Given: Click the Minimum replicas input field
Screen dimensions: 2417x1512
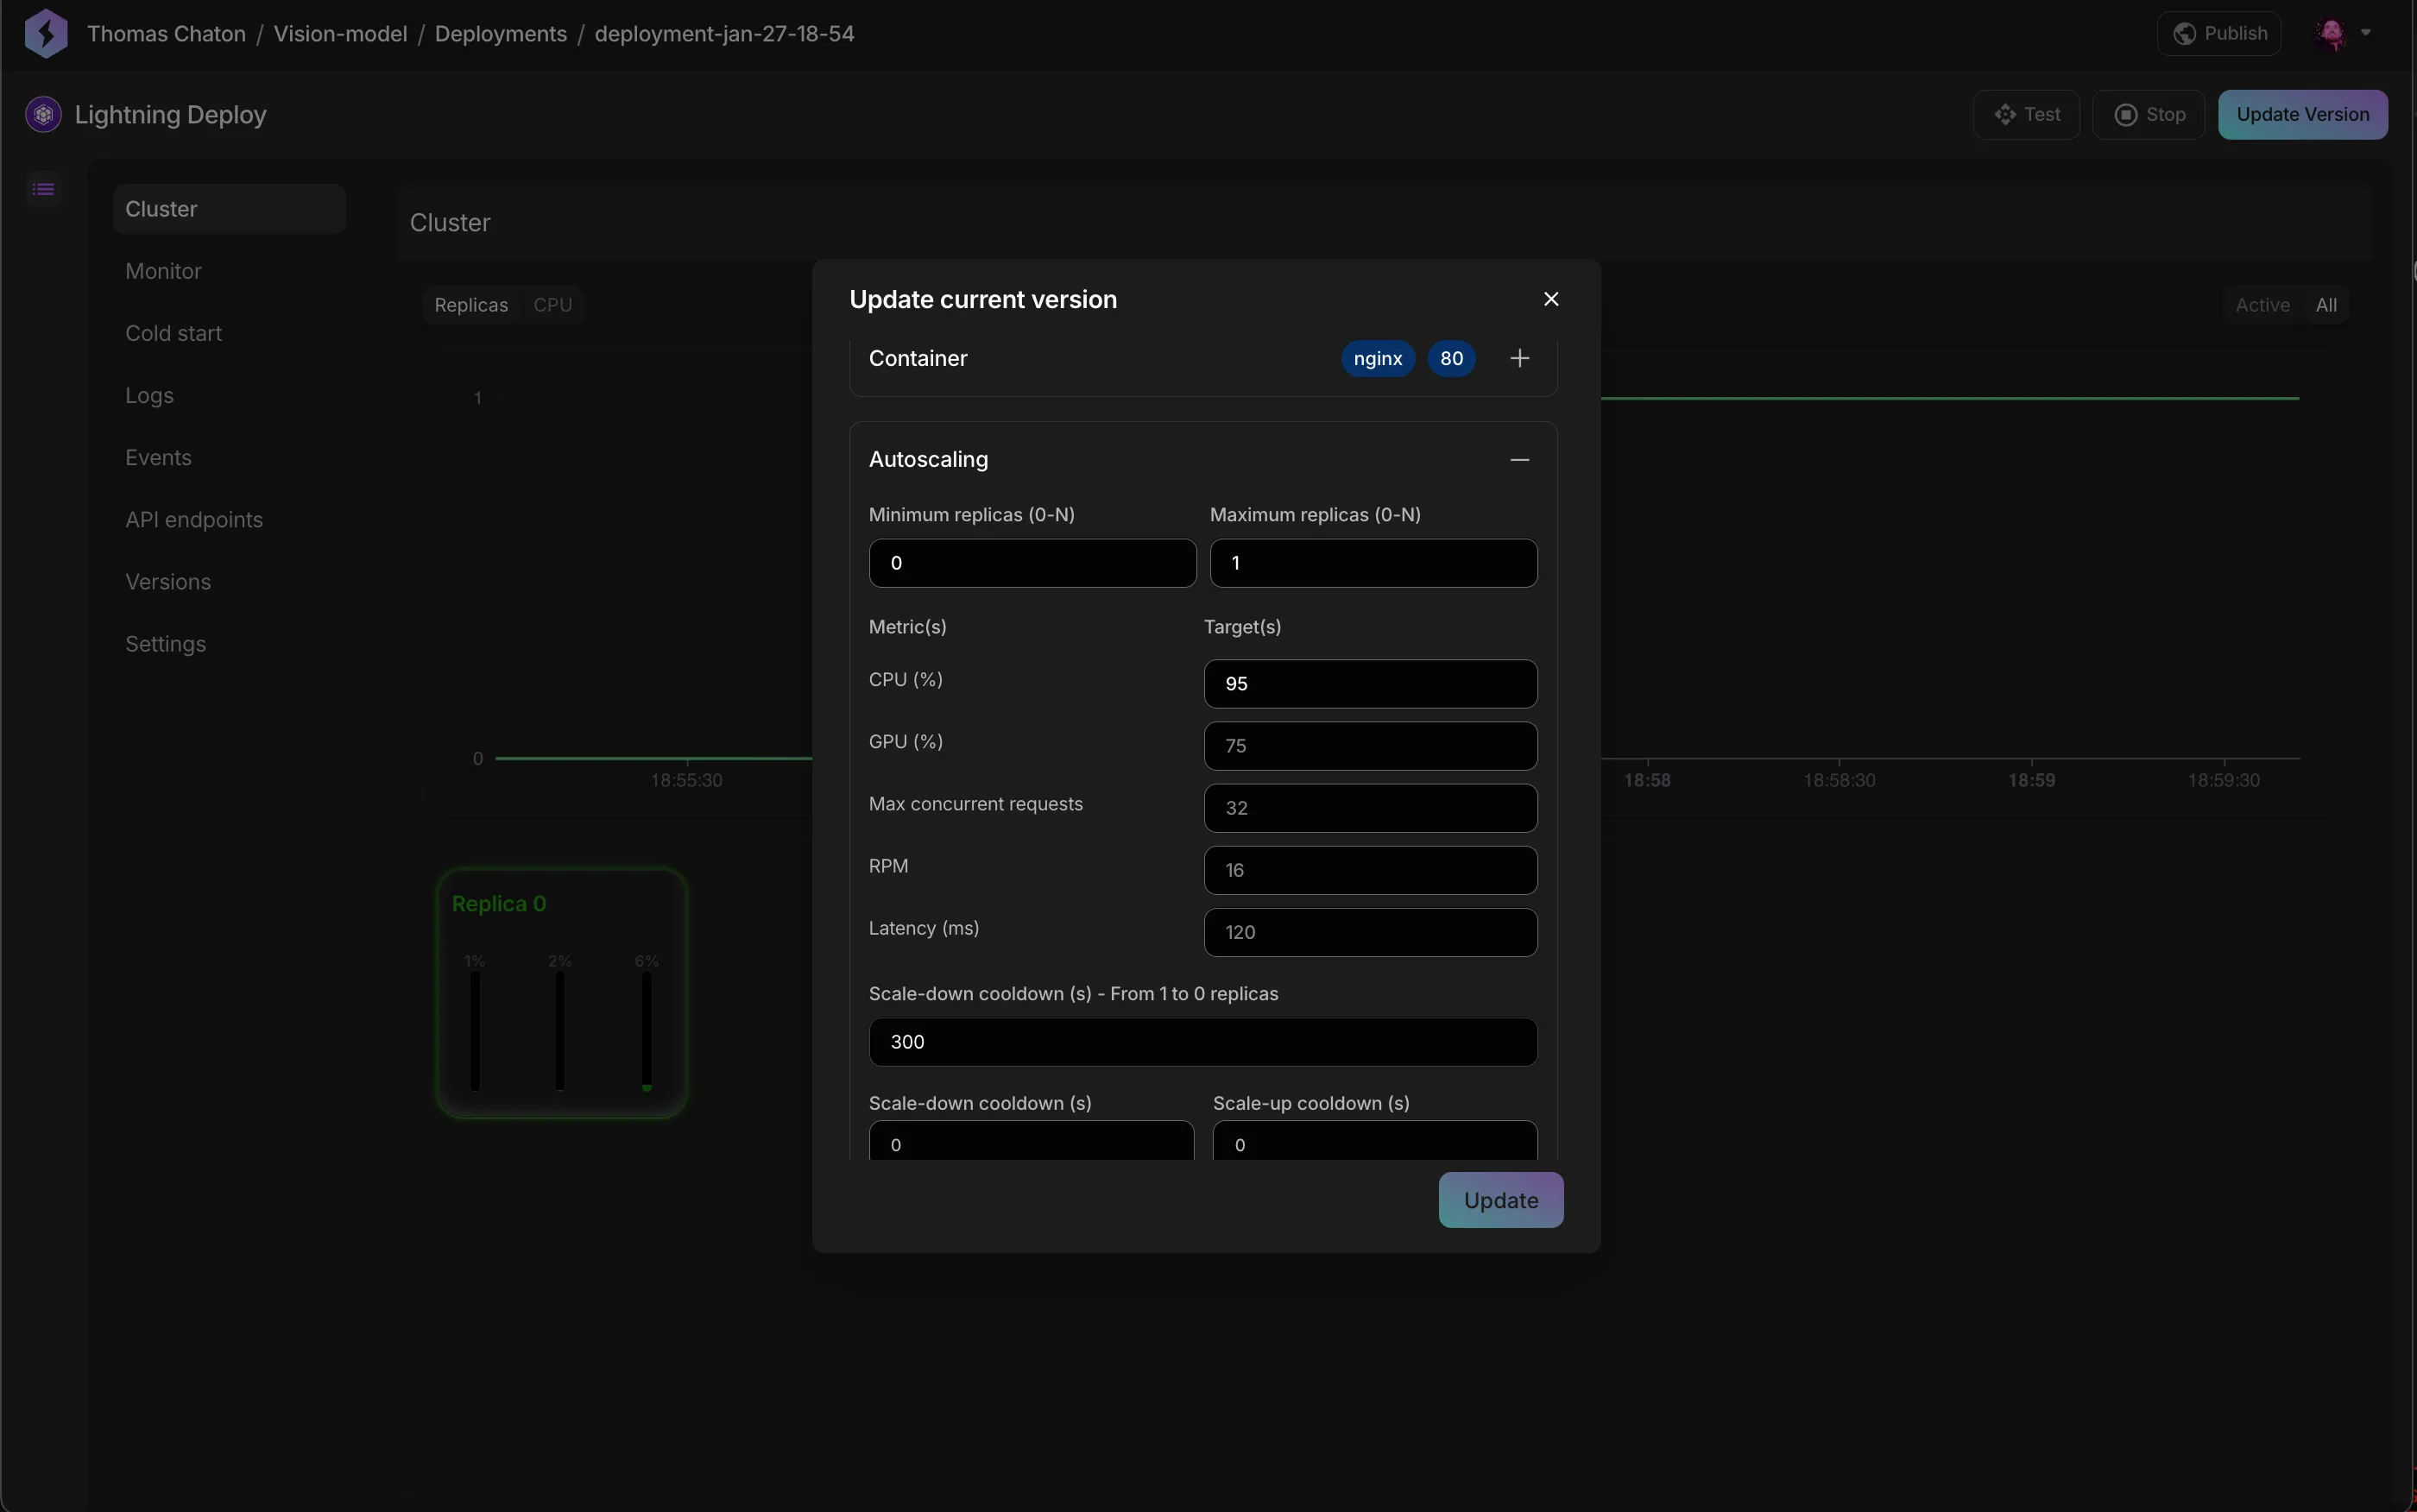Looking at the screenshot, I should point(1032,563).
